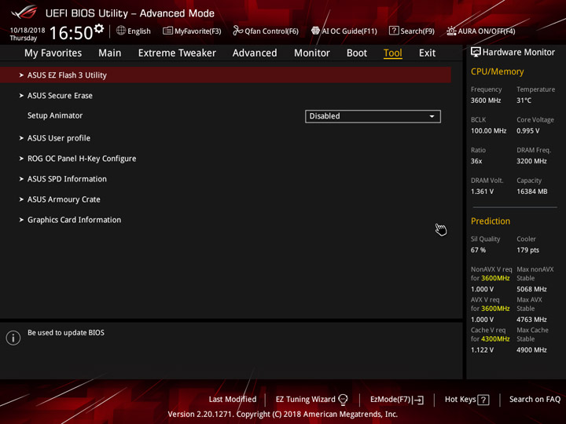This screenshot has height=424, width=566.
Task: Open Search(F9) label
Action: (417, 31)
